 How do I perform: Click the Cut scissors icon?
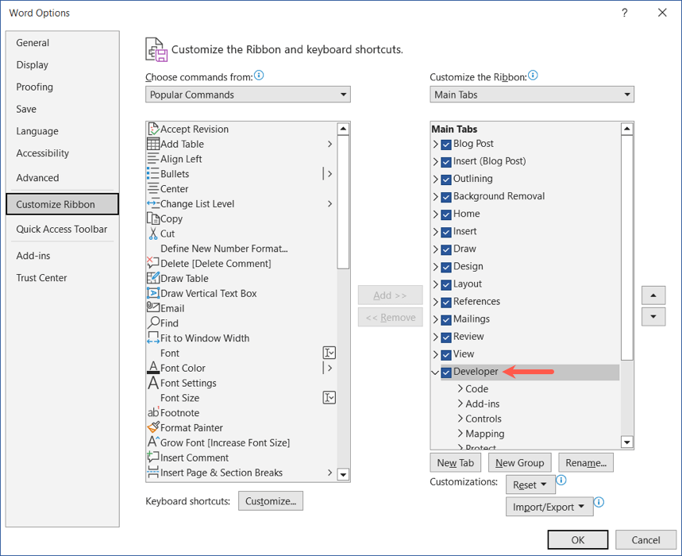click(153, 234)
